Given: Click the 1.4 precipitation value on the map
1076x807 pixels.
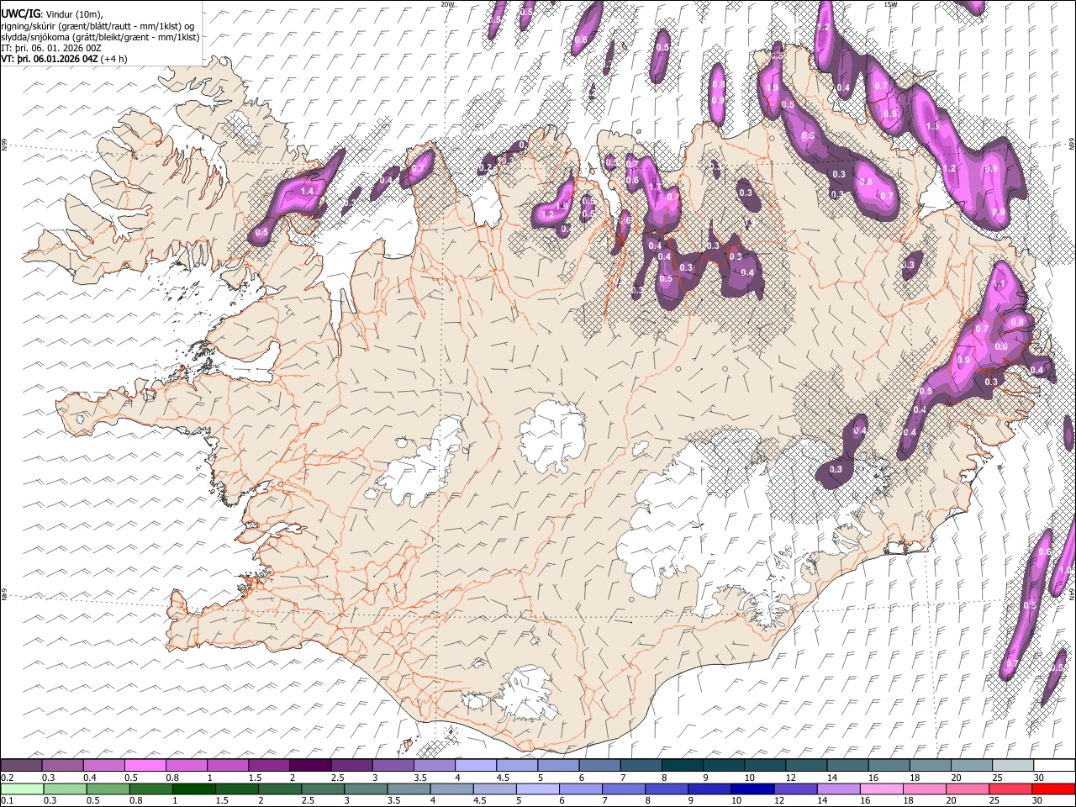Looking at the screenshot, I should pyautogui.click(x=307, y=192).
